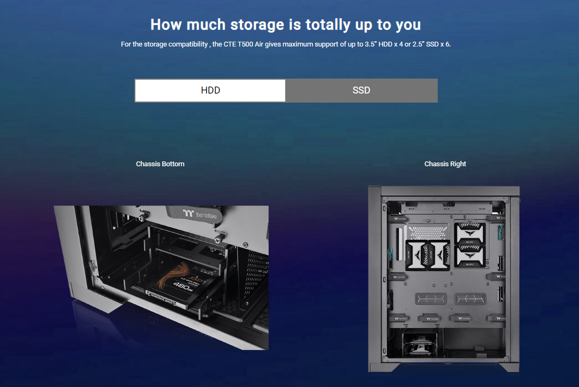Click the honeycomb vent panel above SSDs

[428, 233]
